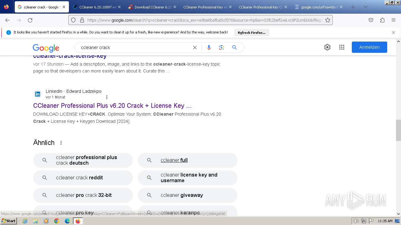Open the Firefox hamburger application menu

pos(393,20)
